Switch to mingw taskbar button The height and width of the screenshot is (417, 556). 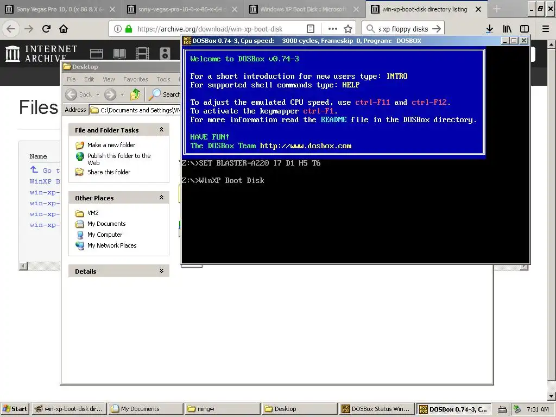pos(222,409)
